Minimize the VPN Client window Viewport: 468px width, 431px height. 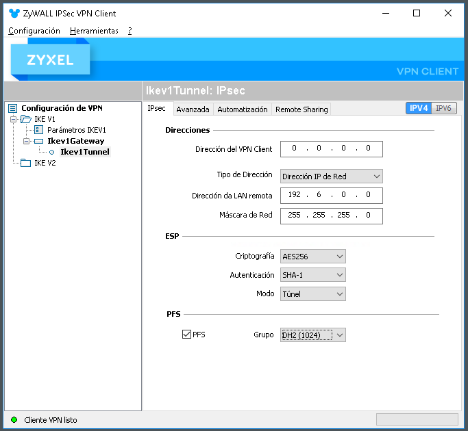(386, 14)
